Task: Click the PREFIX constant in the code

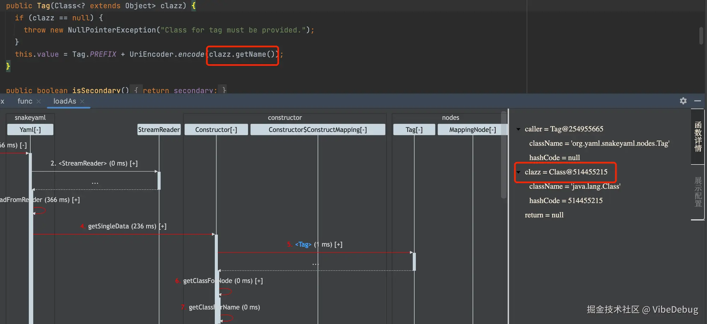Action: coord(103,54)
